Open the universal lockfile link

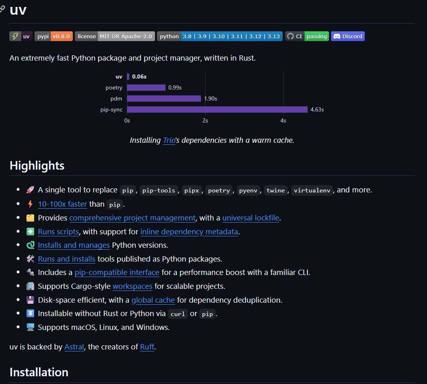pos(251,218)
